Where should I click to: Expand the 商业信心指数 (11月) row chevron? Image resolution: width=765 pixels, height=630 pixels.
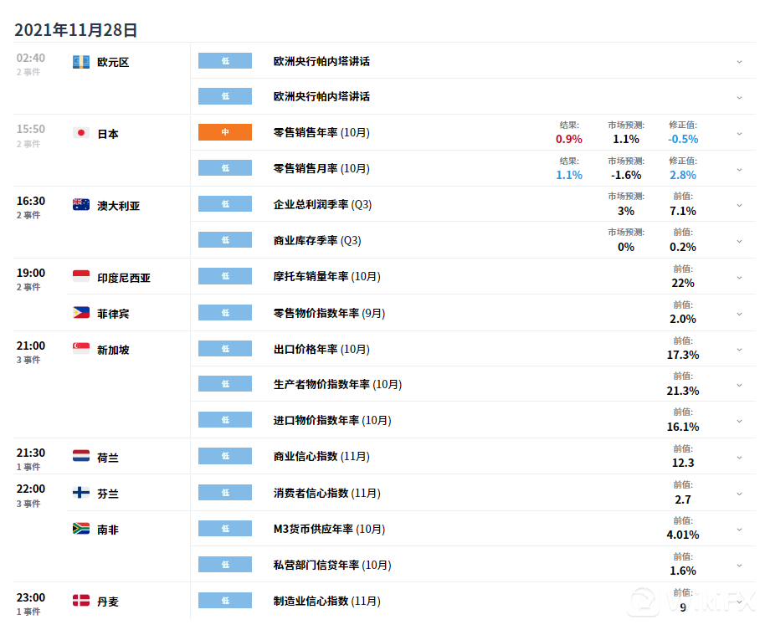pyautogui.click(x=739, y=457)
